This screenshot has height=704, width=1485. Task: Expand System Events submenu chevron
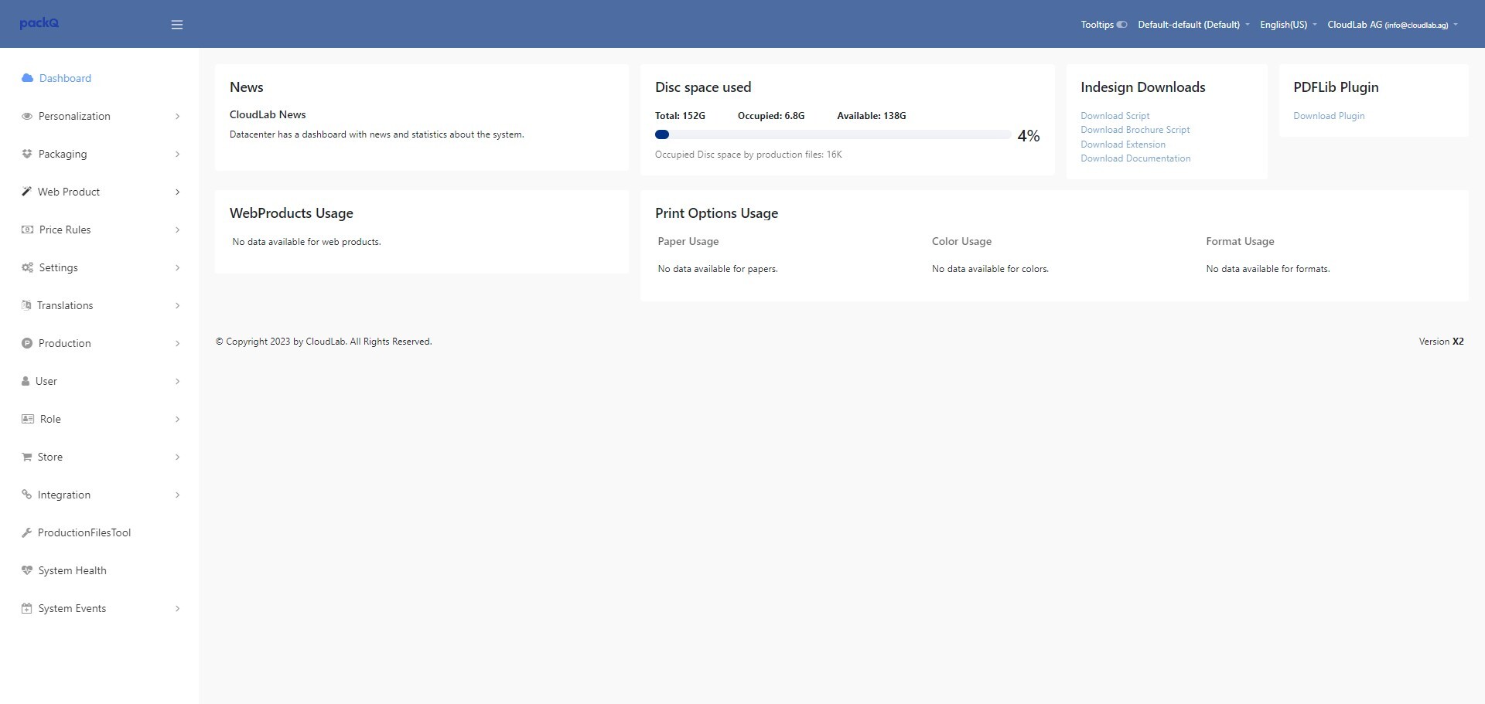(177, 608)
